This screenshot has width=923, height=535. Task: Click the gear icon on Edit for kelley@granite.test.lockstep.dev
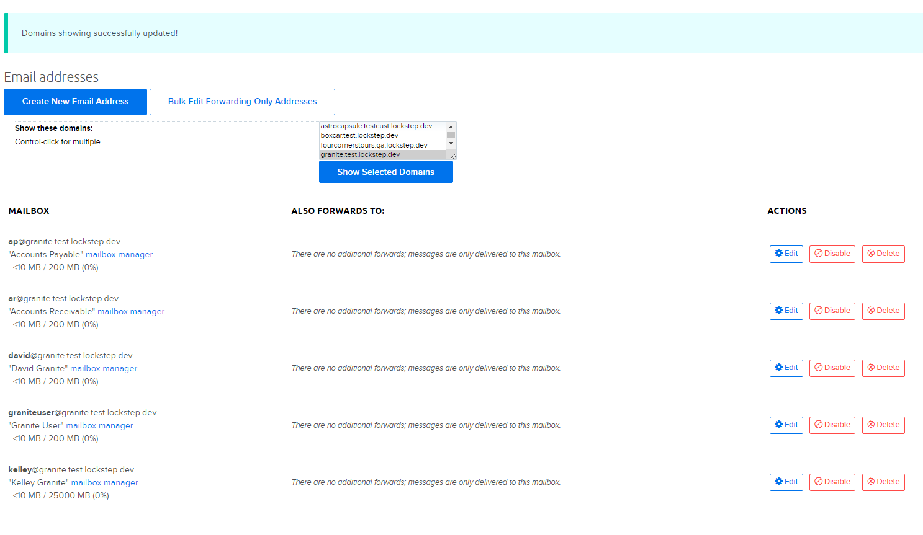tap(778, 482)
